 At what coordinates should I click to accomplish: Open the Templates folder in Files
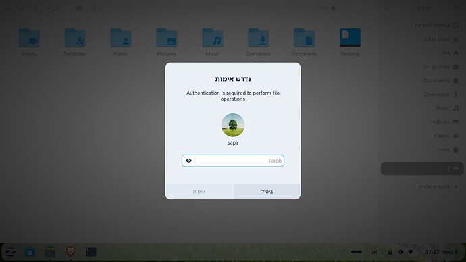tap(75, 42)
